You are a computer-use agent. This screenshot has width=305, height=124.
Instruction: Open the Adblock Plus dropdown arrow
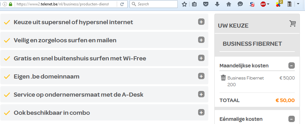tap(268, 4)
